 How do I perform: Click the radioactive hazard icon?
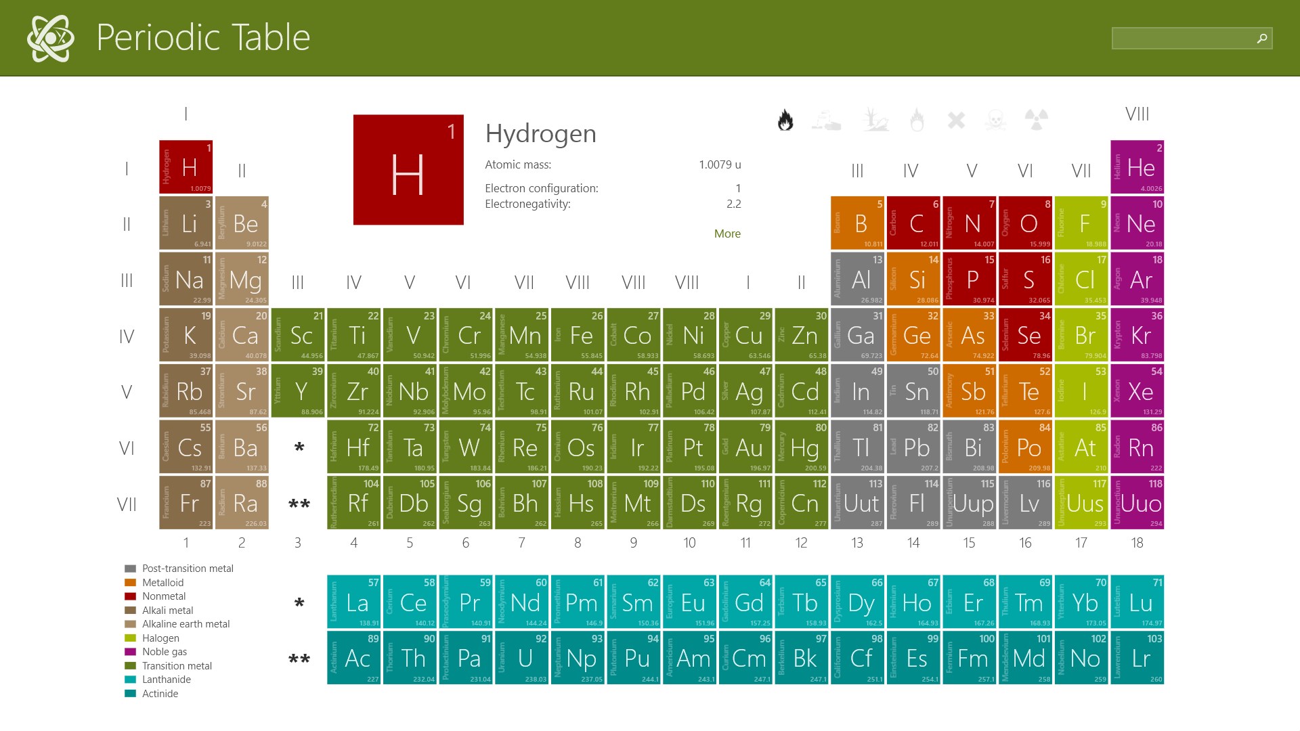point(1036,120)
